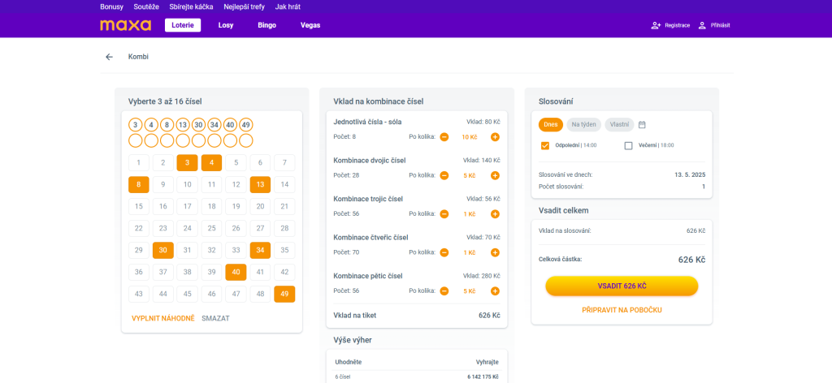Click the back arrow next to Kombi
Screen dimensions: 832x383
(109, 57)
